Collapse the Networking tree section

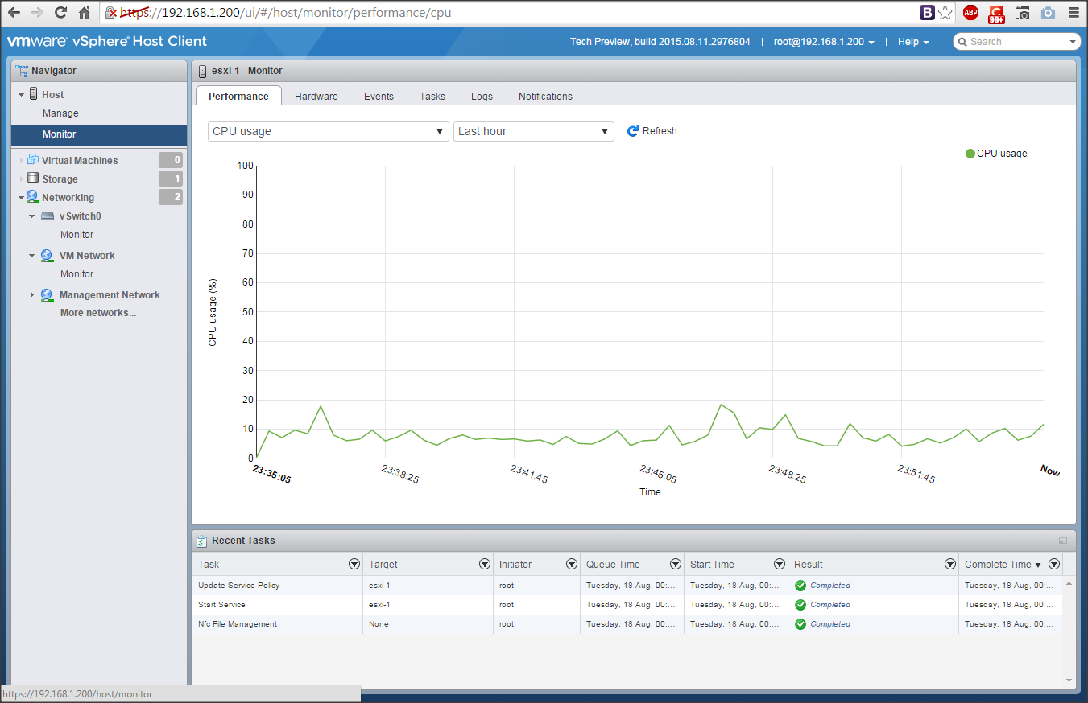coord(21,198)
